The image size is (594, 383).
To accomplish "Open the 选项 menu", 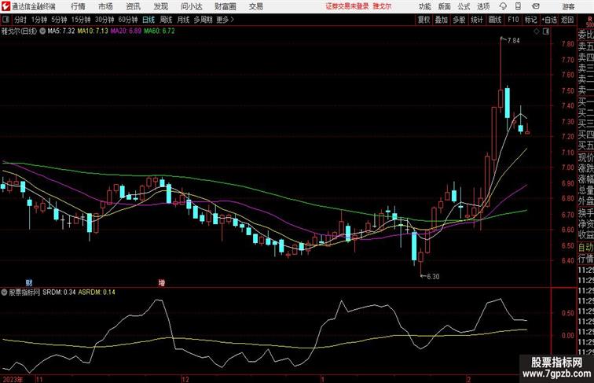I will [483, 6].
